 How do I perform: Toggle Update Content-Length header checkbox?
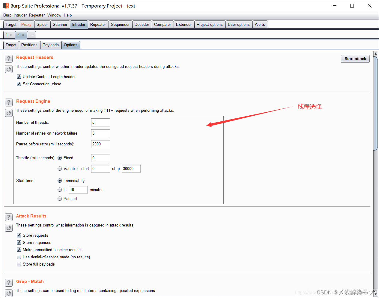[19, 77]
